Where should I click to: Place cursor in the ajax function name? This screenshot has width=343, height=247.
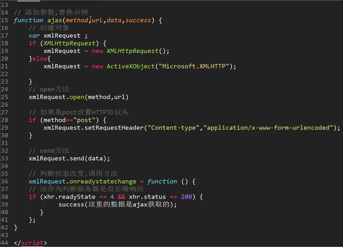[55, 20]
